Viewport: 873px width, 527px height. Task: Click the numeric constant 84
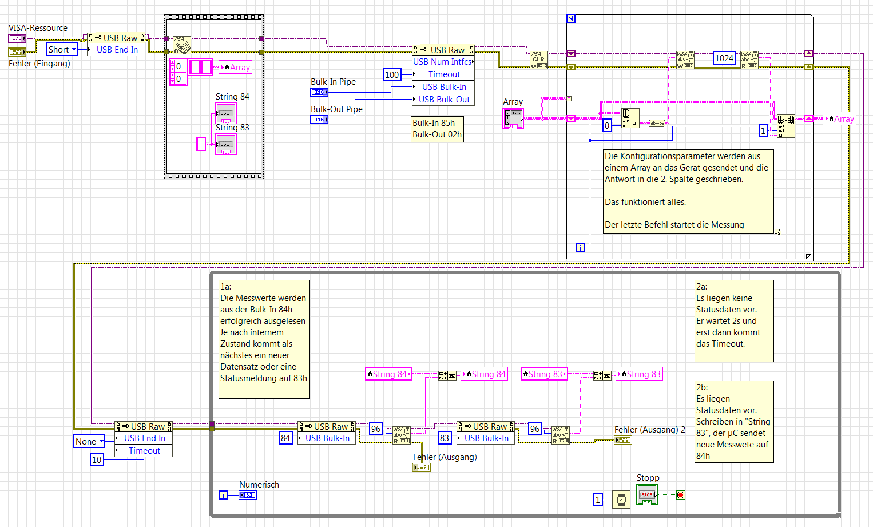(285, 438)
